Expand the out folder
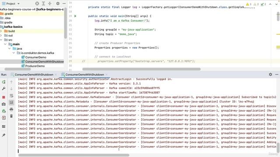 click(x=1, y=35)
